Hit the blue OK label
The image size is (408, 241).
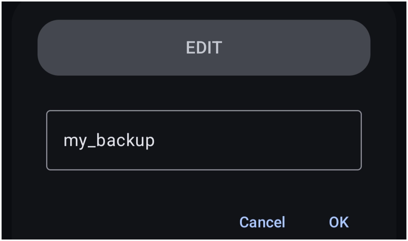[x=339, y=222]
